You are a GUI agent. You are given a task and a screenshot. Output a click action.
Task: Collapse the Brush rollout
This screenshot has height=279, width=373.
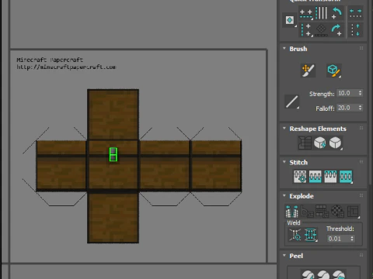click(x=284, y=48)
